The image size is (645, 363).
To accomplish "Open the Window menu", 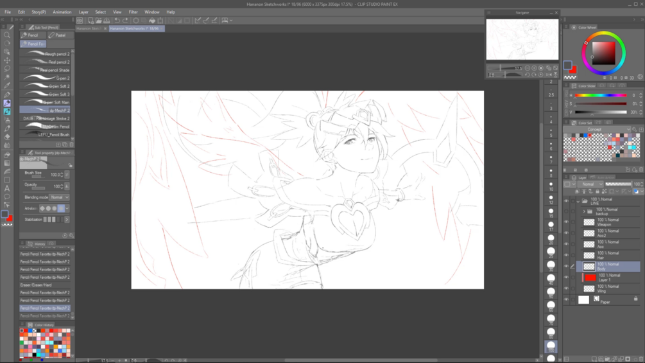I will (152, 12).
